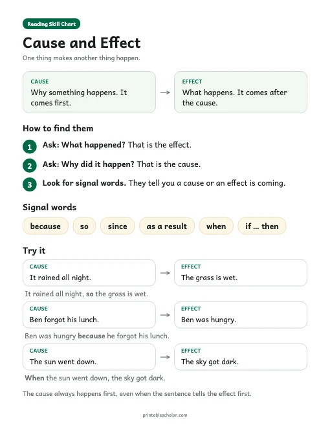The width and height of the screenshot is (330, 427).
Task: Click the 'The grass is wet' effect box
Action: pos(241,273)
